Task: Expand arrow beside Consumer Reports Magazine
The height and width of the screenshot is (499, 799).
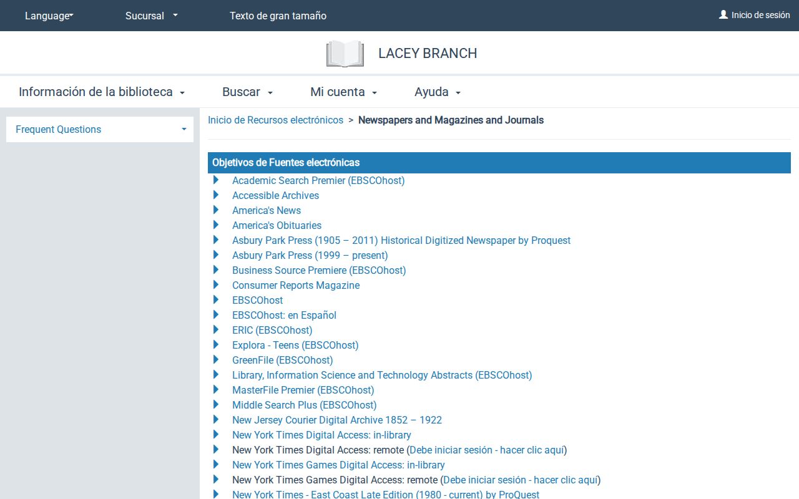Action: [216, 285]
